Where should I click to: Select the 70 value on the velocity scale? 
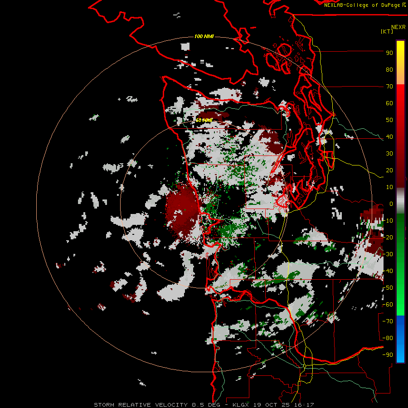click(x=389, y=87)
